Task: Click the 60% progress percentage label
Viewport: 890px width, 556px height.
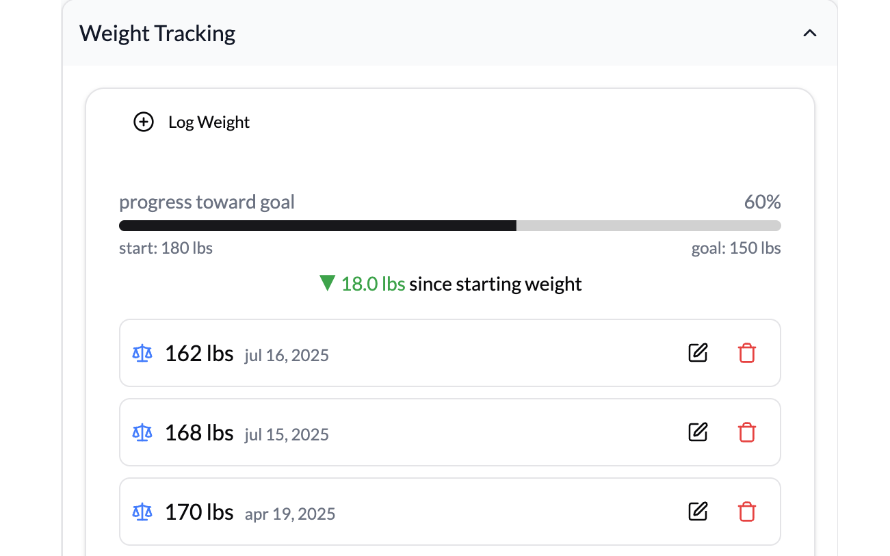Action: pyautogui.click(x=763, y=202)
